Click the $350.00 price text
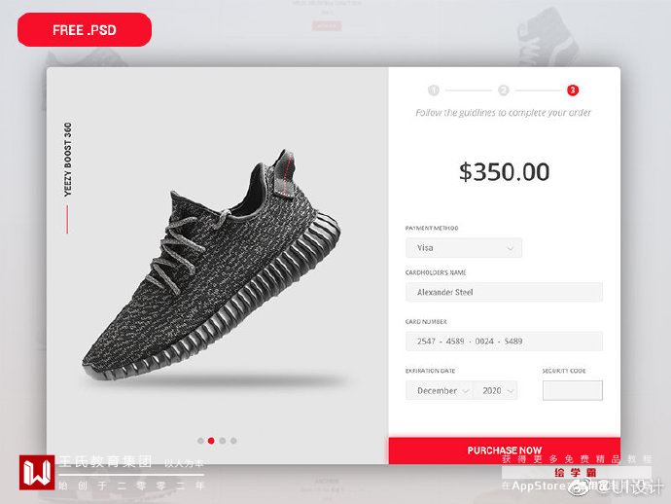The width and height of the screenshot is (671, 504). click(x=504, y=171)
